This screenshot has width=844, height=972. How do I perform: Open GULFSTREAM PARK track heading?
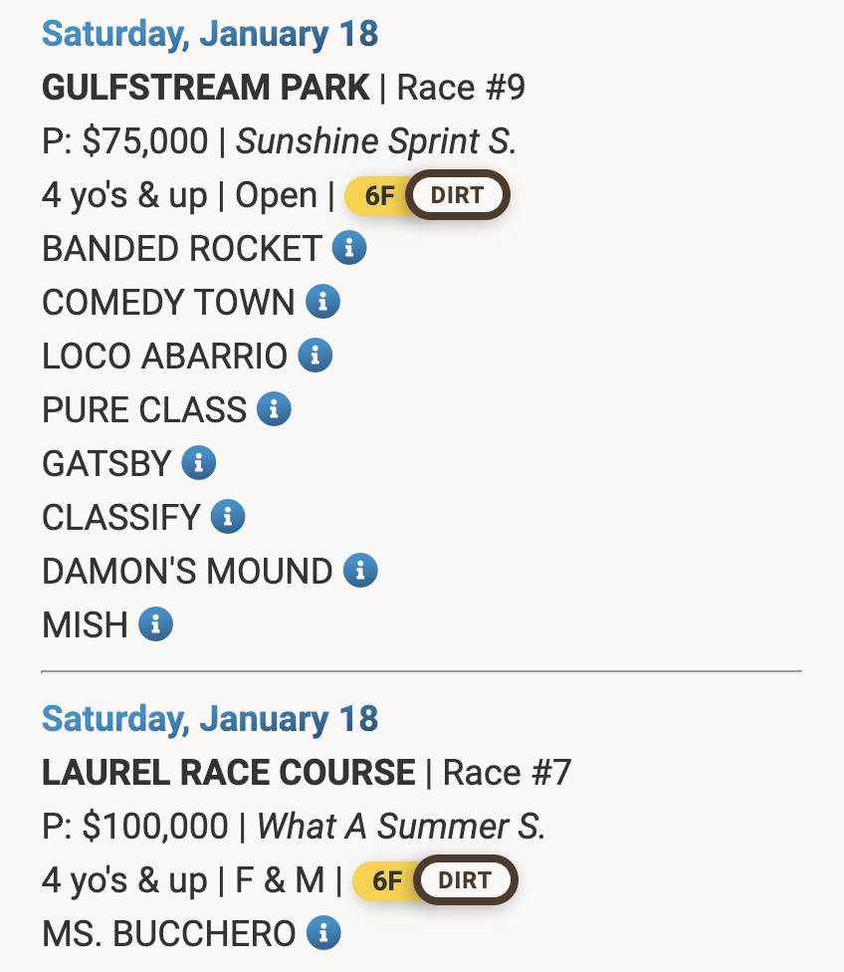pyautogui.click(x=205, y=88)
